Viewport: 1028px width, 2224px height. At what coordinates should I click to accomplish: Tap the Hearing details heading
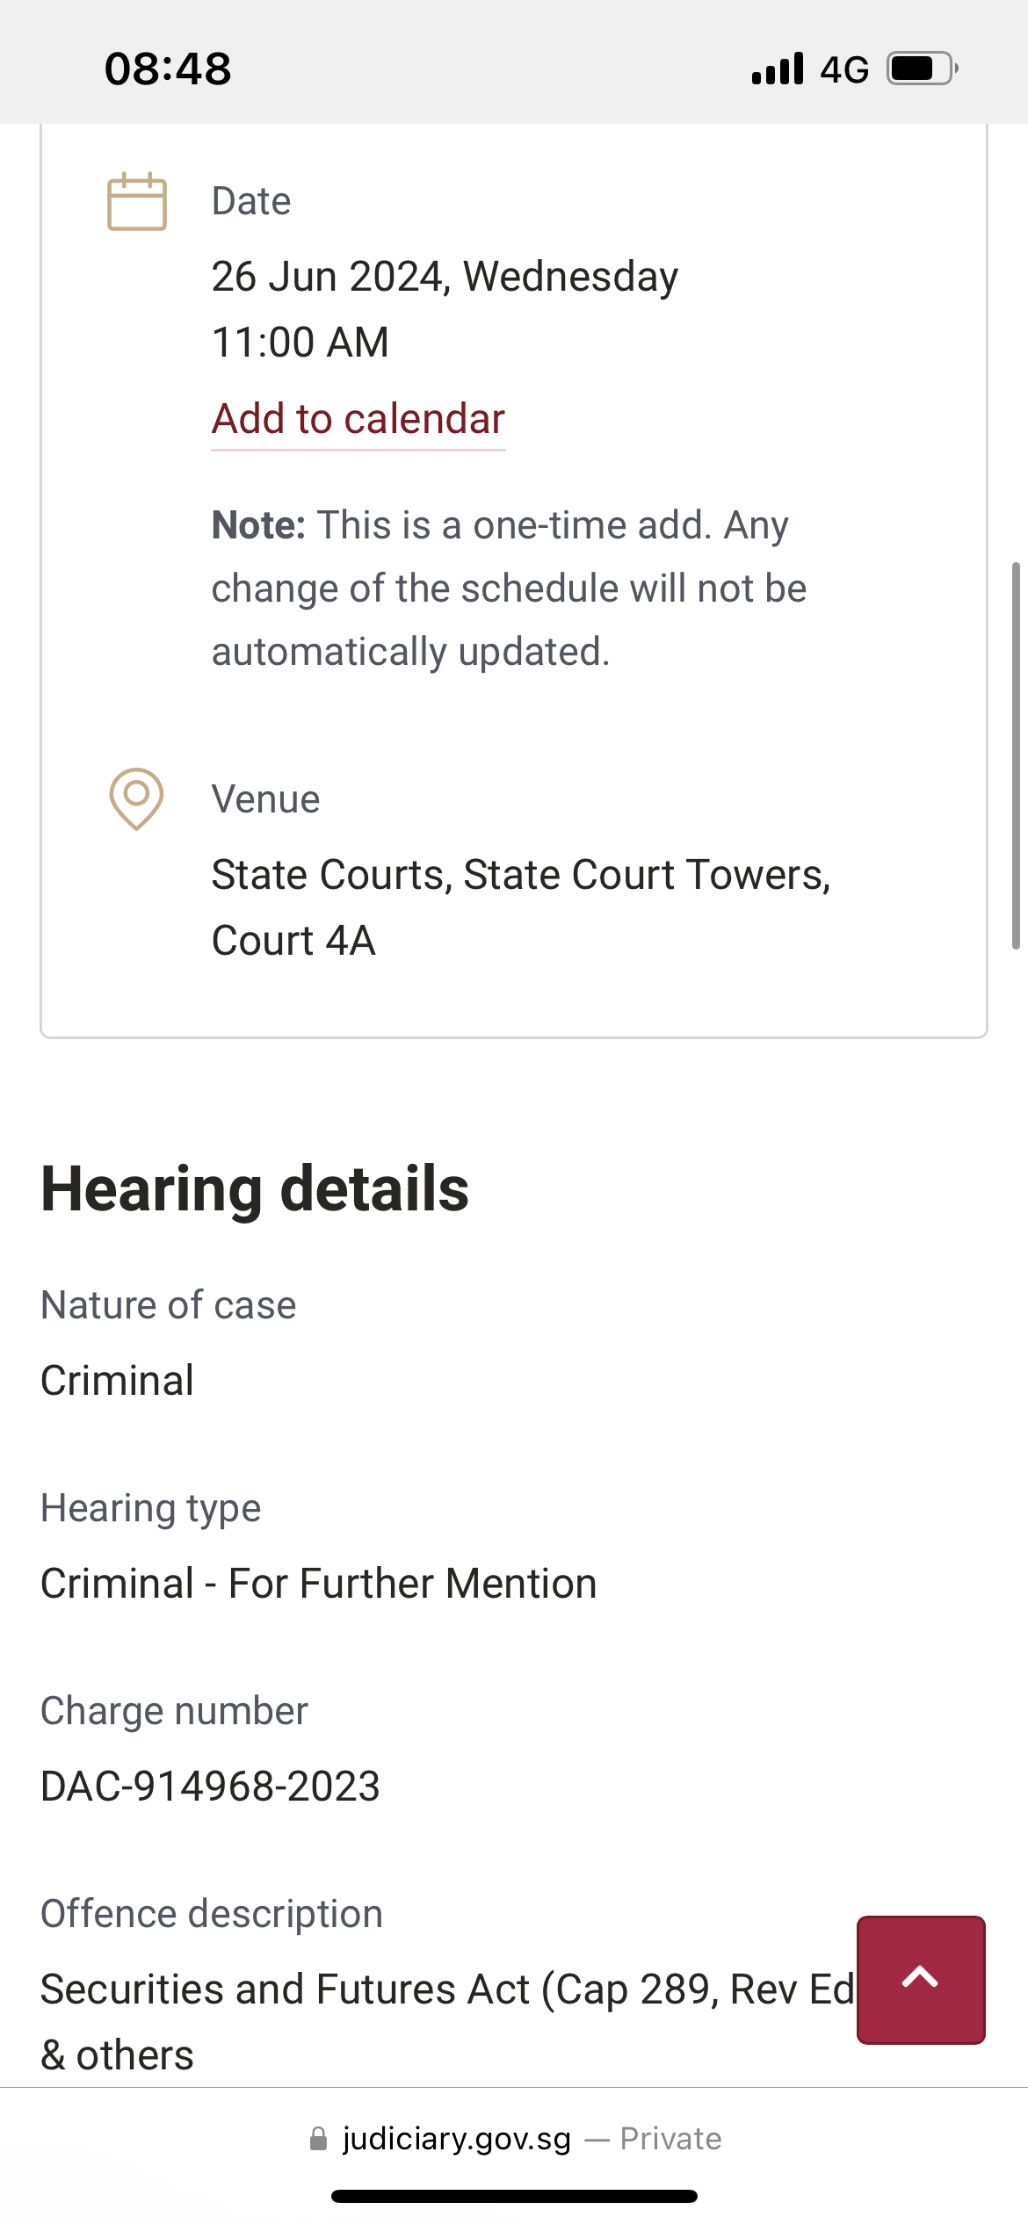pyautogui.click(x=255, y=1188)
